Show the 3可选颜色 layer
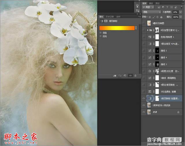 (x=144, y=92)
